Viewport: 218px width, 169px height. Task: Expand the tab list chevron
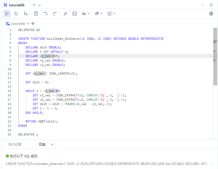[x=40, y=5]
